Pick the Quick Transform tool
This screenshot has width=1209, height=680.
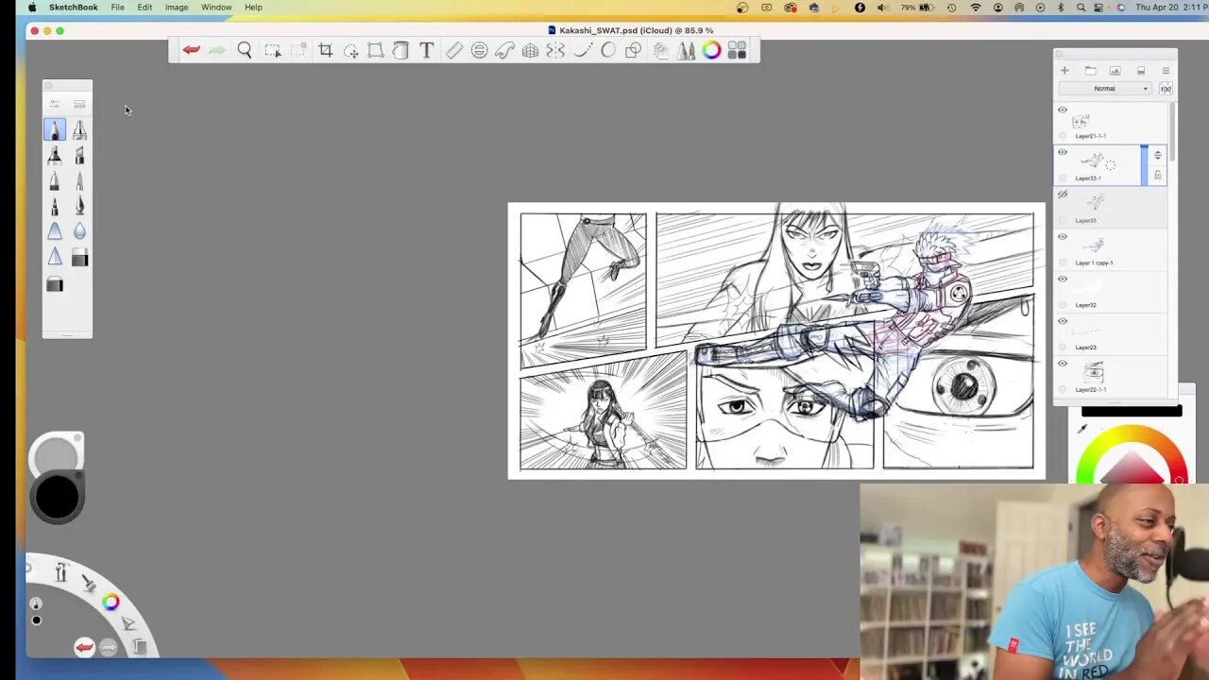350,50
